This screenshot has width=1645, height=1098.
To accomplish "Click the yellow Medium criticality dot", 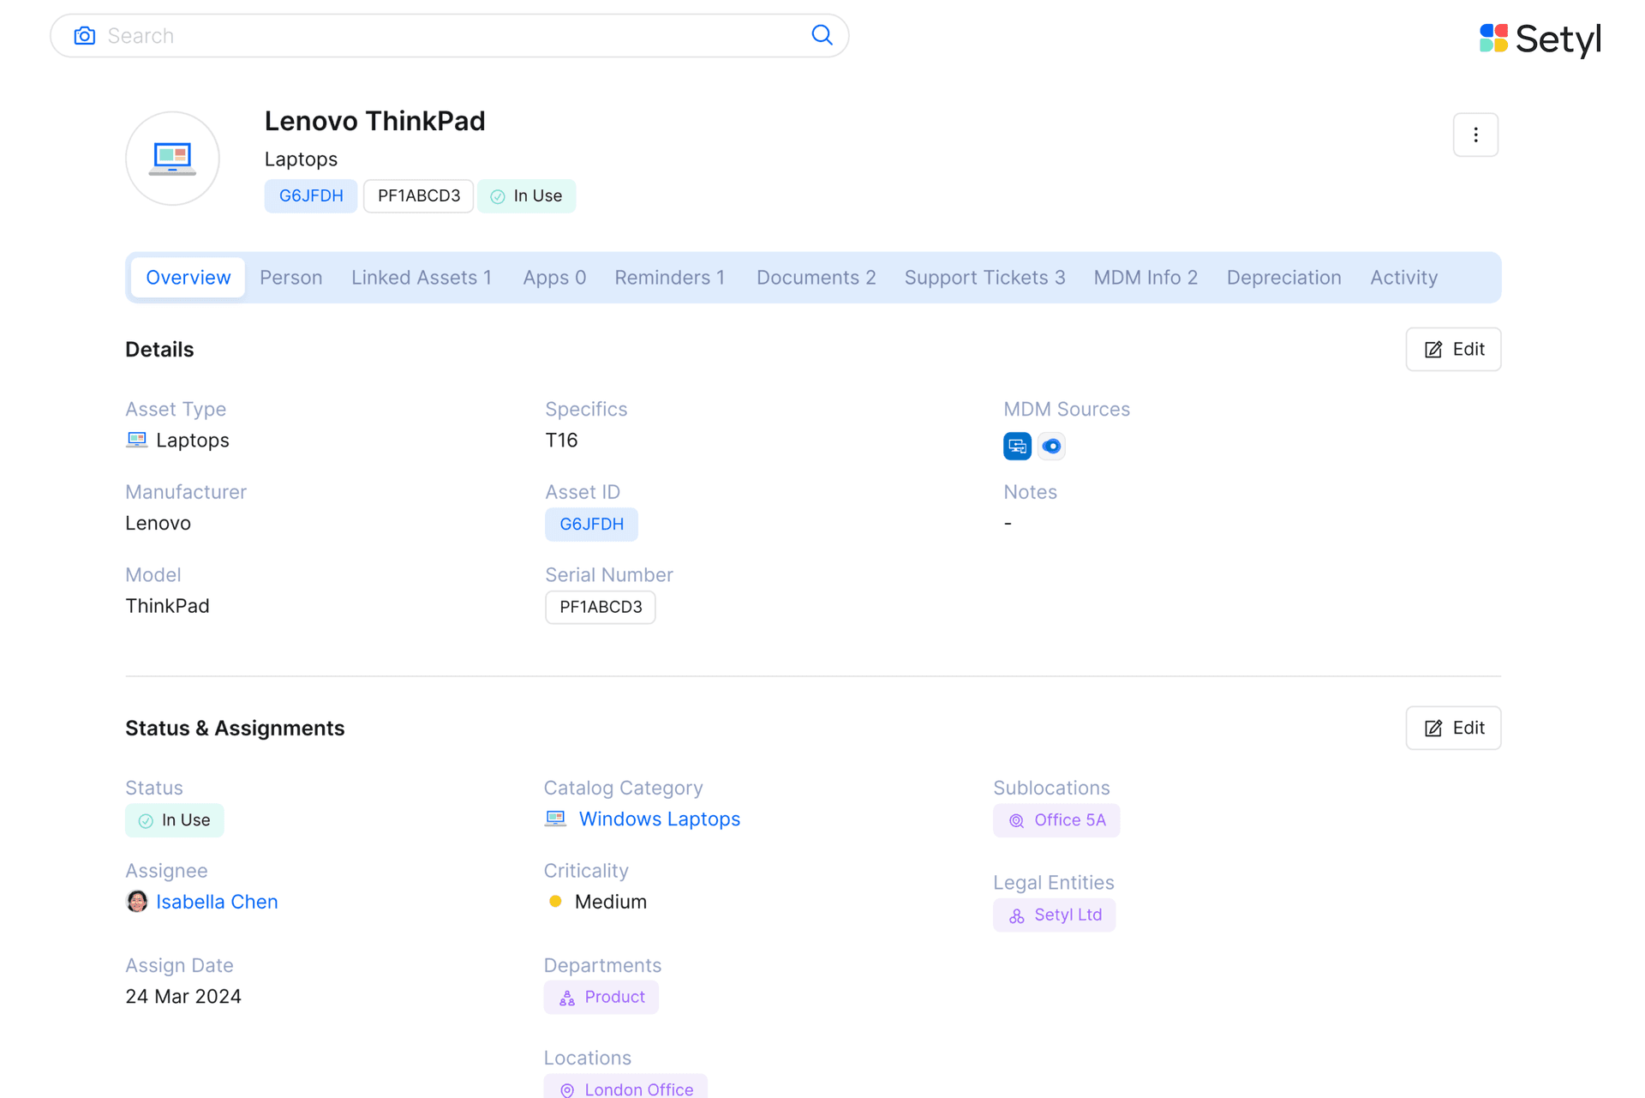I will (555, 902).
